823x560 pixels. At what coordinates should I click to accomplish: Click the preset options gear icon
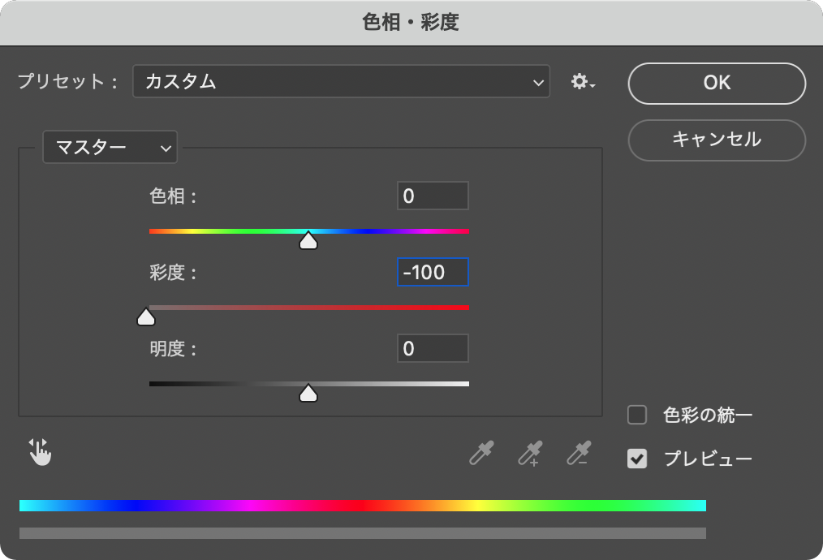tap(582, 82)
